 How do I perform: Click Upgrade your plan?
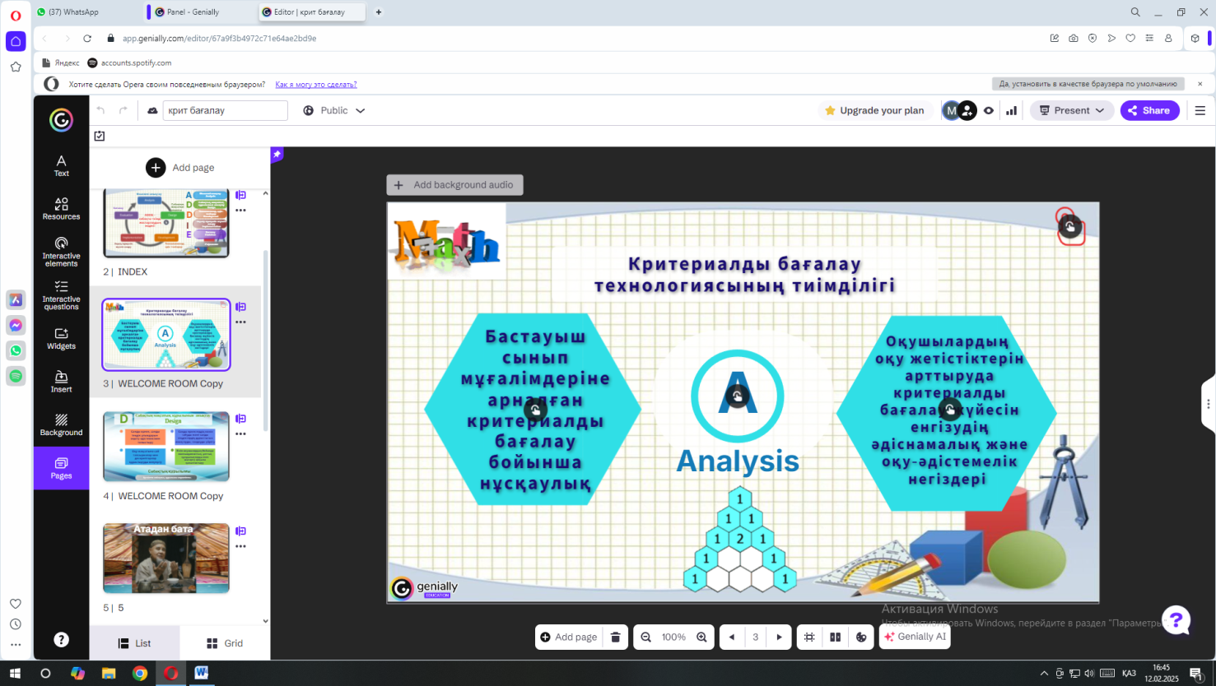874,110
